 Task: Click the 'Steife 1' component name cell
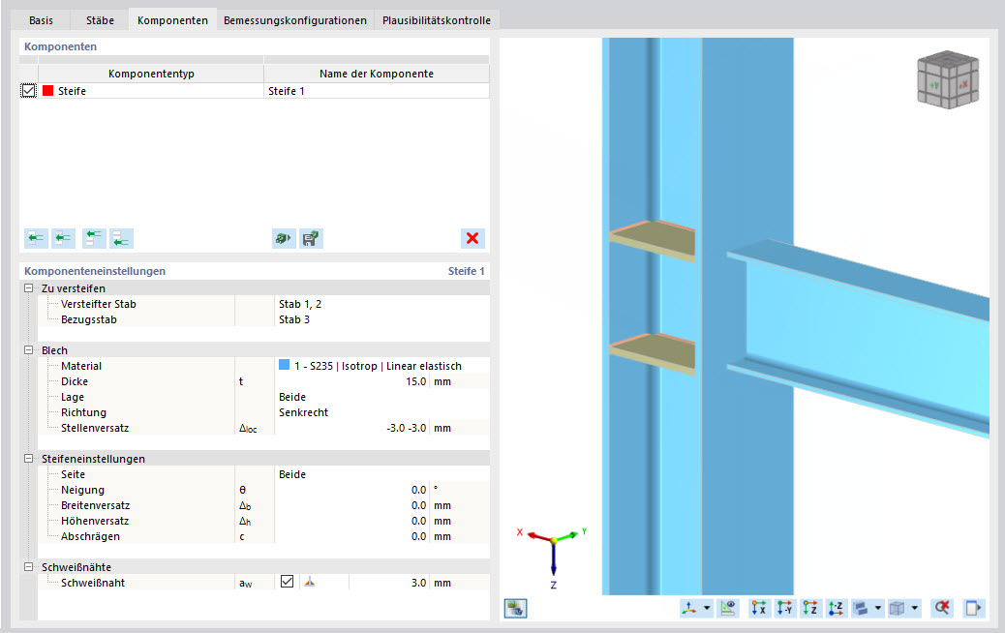377,91
